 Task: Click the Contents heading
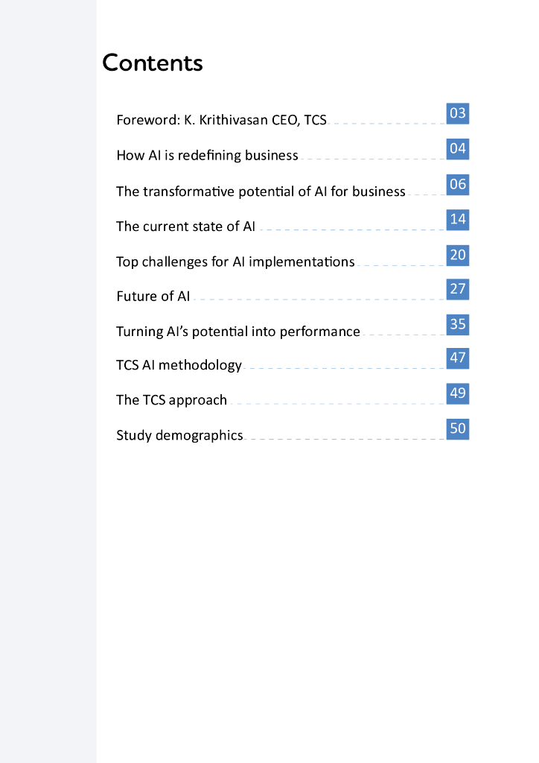(152, 63)
